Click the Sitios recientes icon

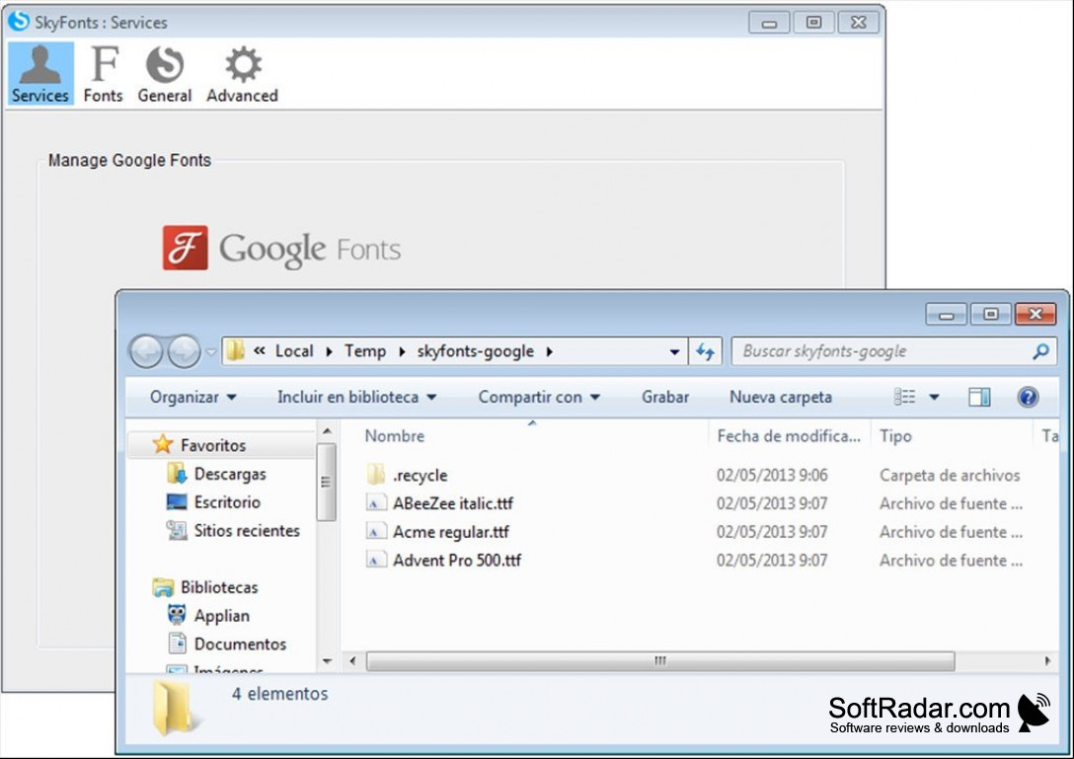(x=177, y=529)
